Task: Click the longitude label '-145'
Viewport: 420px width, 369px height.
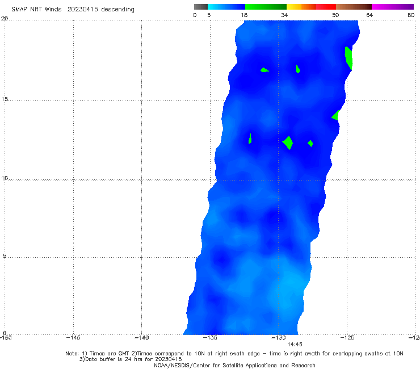Action: pyautogui.click(x=73, y=337)
